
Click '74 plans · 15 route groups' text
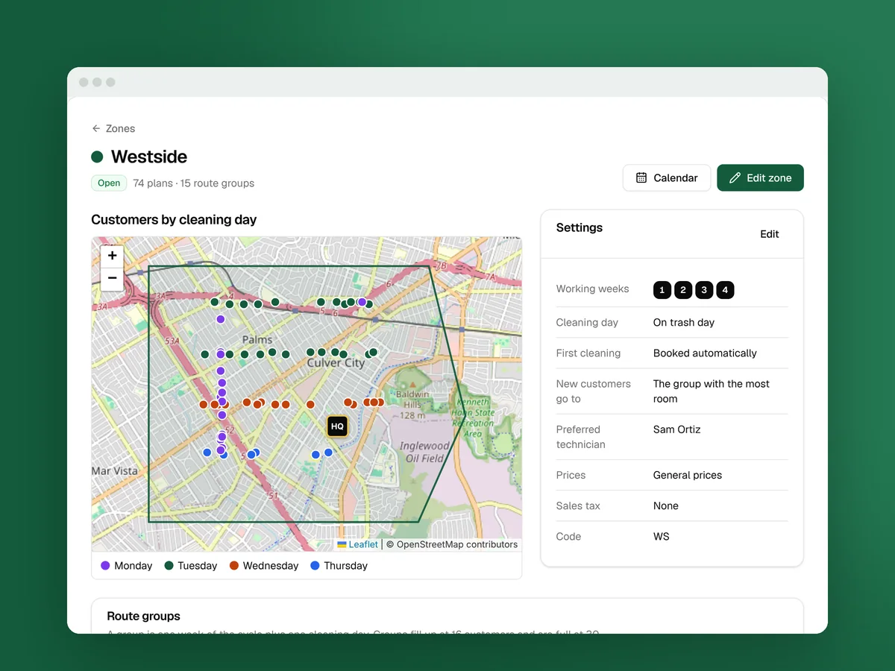tap(194, 183)
